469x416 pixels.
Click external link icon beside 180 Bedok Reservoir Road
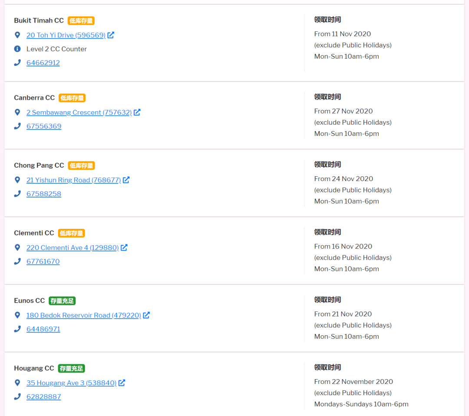tap(146, 315)
